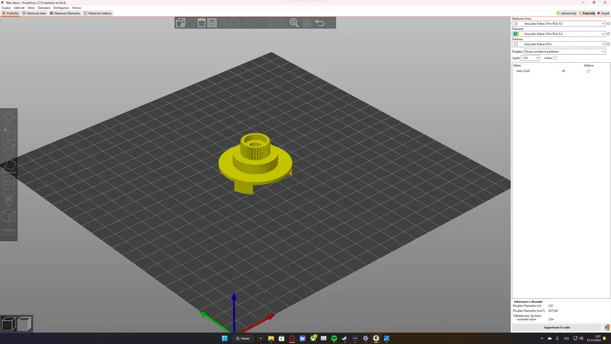611x344 pixels.
Task: Switch to 3D editor view cube
Action: (x=8, y=324)
